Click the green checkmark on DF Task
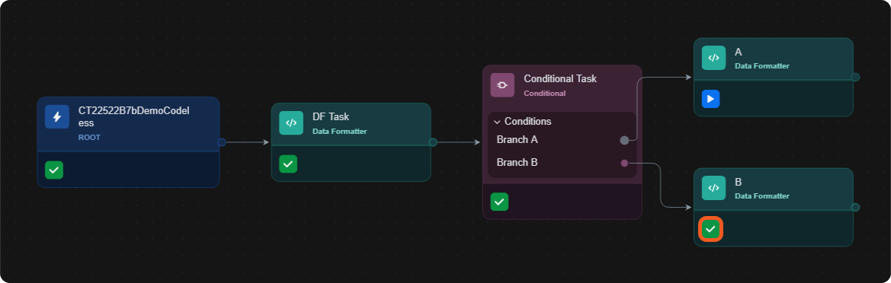The image size is (891, 283). pos(288,164)
